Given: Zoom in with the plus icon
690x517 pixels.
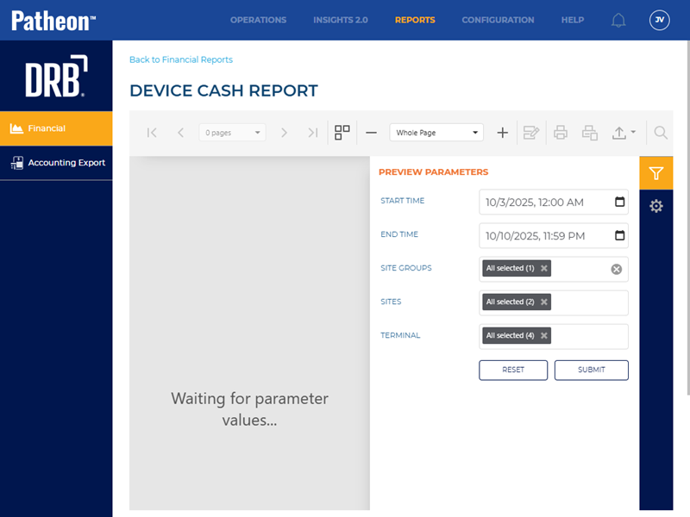Looking at the screenshot, I should click(503, 133).
